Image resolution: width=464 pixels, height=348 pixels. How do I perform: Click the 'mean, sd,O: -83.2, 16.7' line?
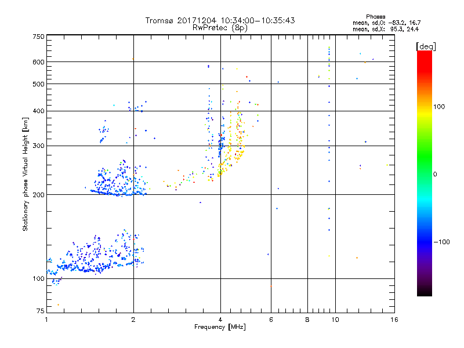386,23
